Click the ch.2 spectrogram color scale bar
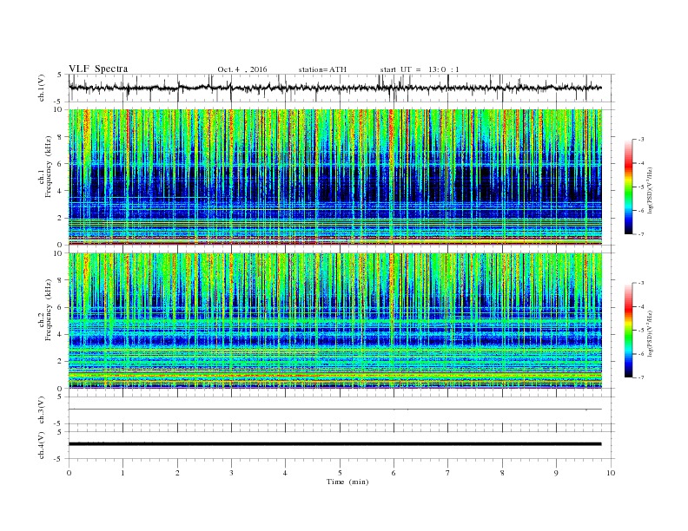The width and height of the screenshot is (688, 531). (x=629, y=331)
